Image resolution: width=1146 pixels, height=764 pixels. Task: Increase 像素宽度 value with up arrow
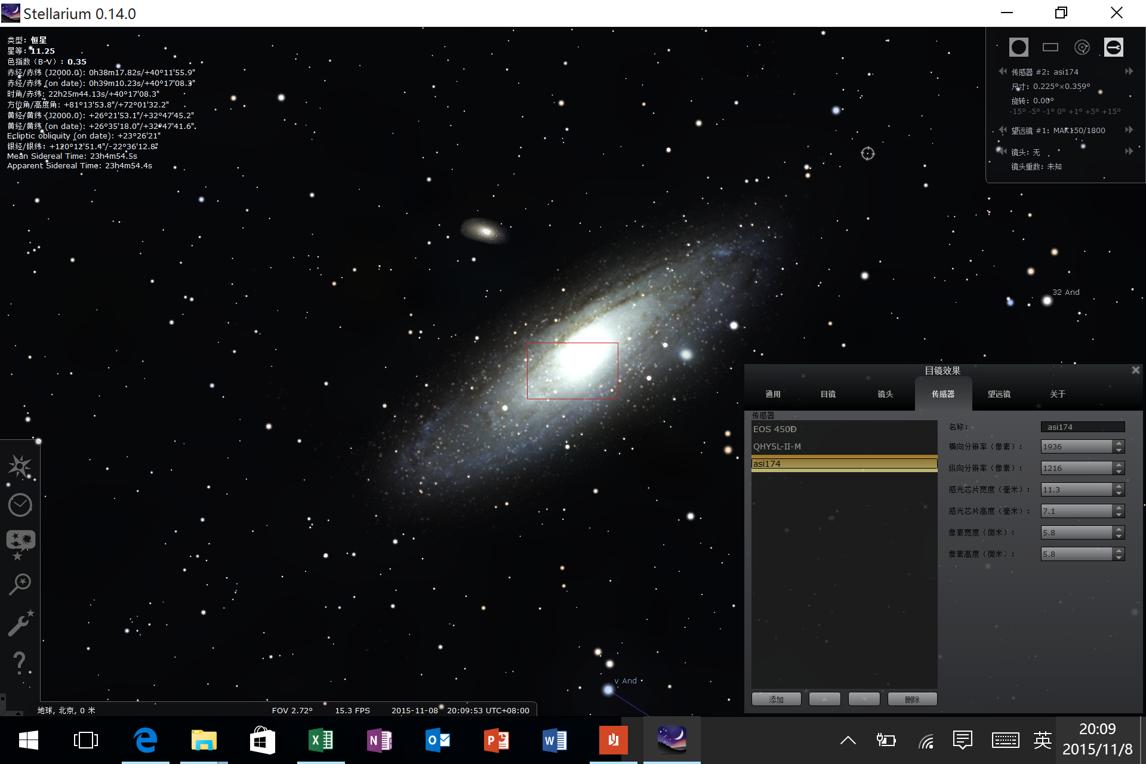pos(1119,529)
